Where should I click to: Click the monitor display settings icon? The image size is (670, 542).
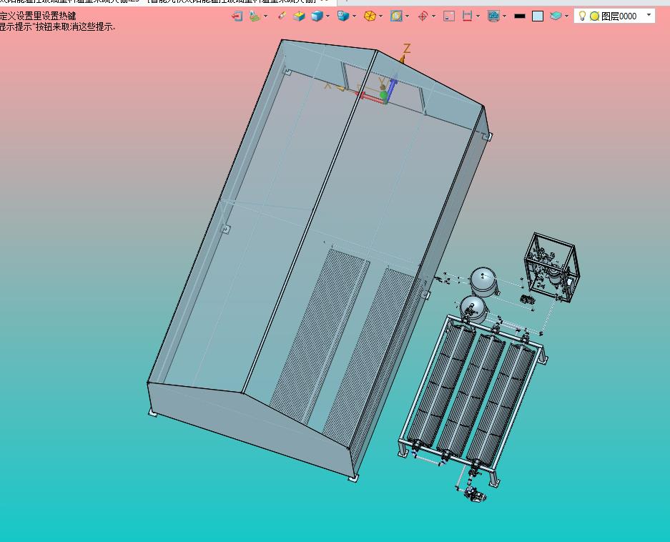pyautogui.click(x=493, y=16)
